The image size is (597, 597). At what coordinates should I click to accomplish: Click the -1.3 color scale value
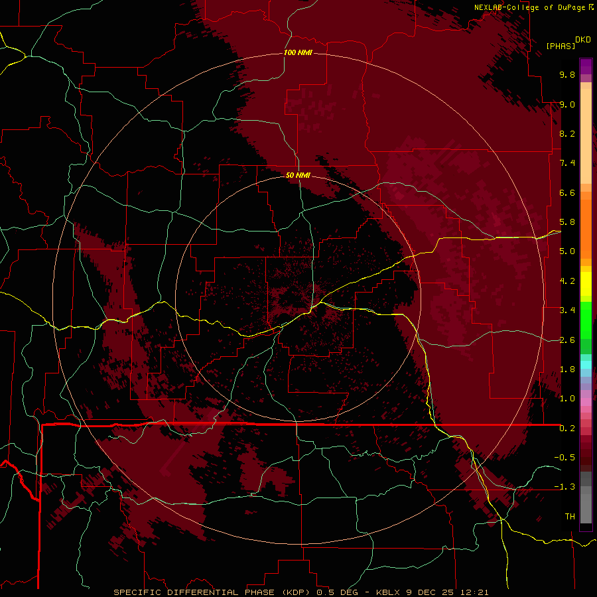tap(564, 487)
